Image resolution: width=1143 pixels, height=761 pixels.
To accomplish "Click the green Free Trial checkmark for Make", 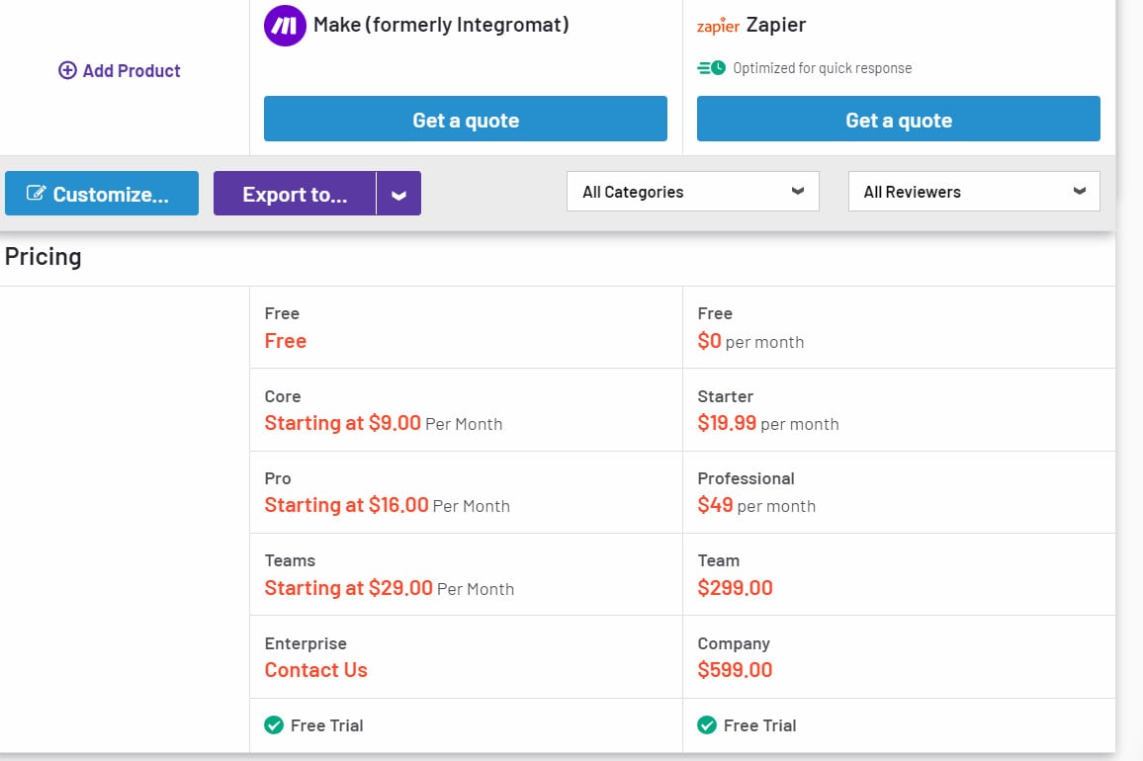I will coord(274,725).
